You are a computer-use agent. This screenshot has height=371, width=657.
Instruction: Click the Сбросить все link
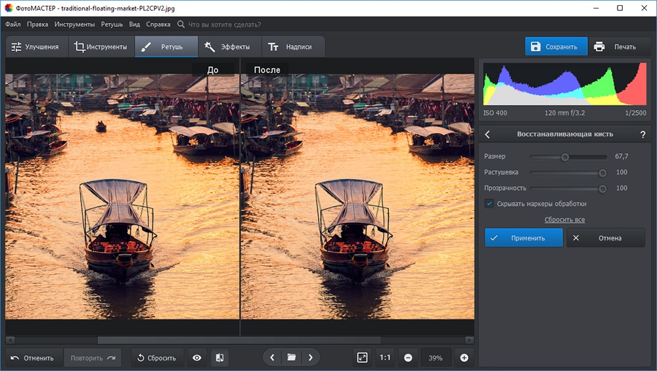pyautogui.click(x=564, y=220)
